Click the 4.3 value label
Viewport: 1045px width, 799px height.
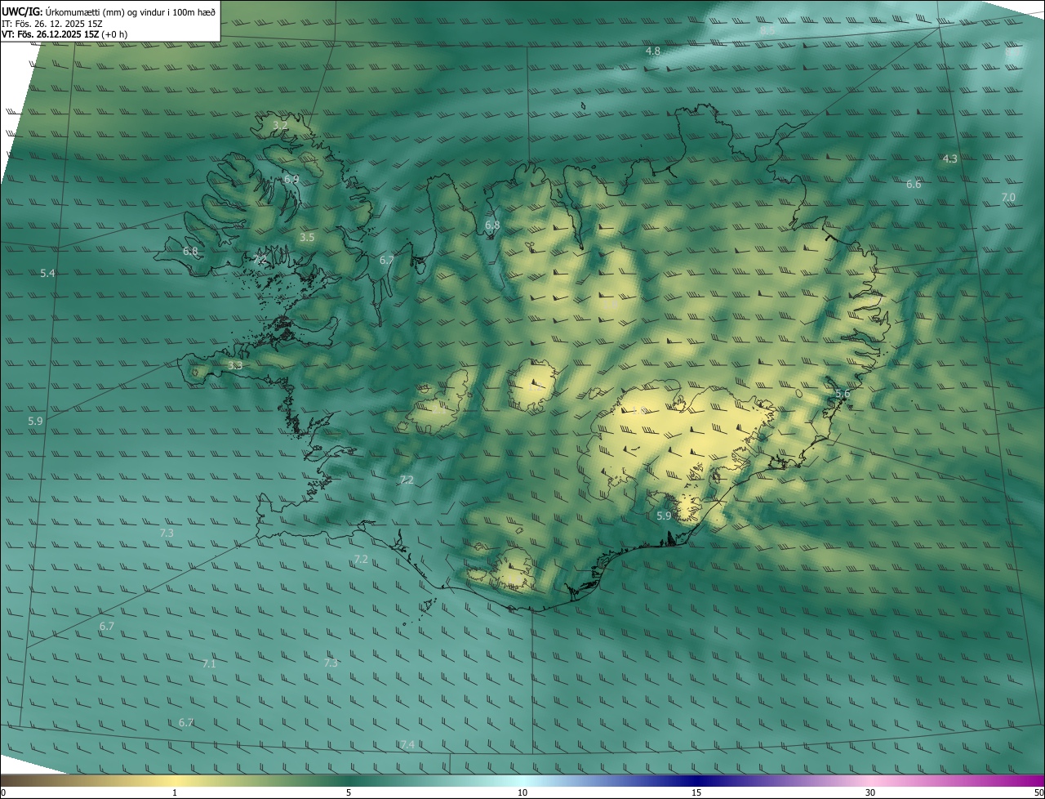(949, 158)
